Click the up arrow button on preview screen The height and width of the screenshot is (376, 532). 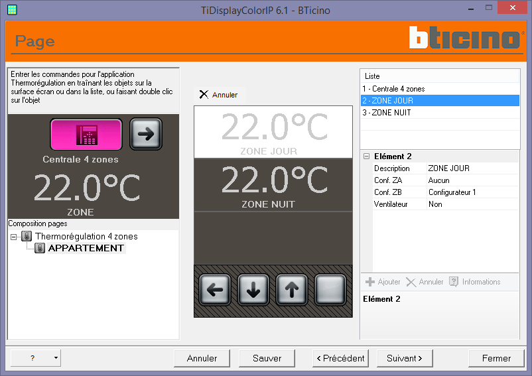pyautogui.click(x=291, y=290)
